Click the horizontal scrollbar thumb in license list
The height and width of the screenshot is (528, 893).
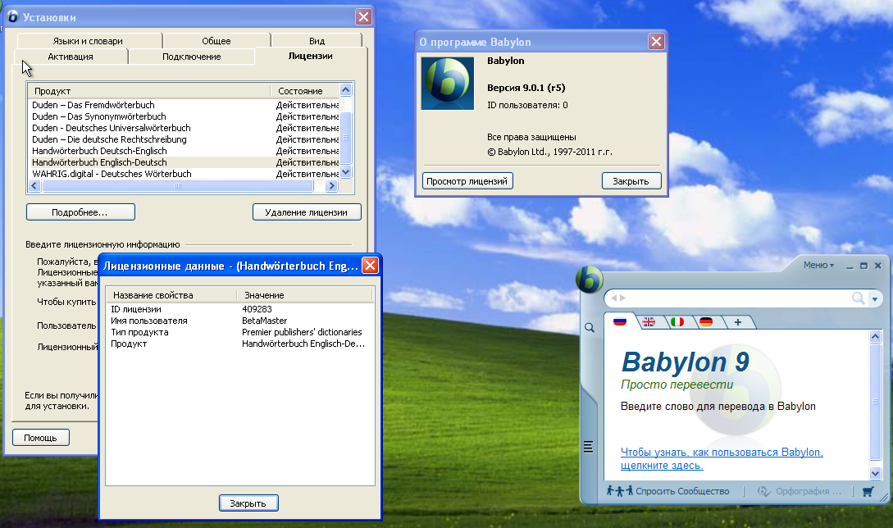(178, 185)
